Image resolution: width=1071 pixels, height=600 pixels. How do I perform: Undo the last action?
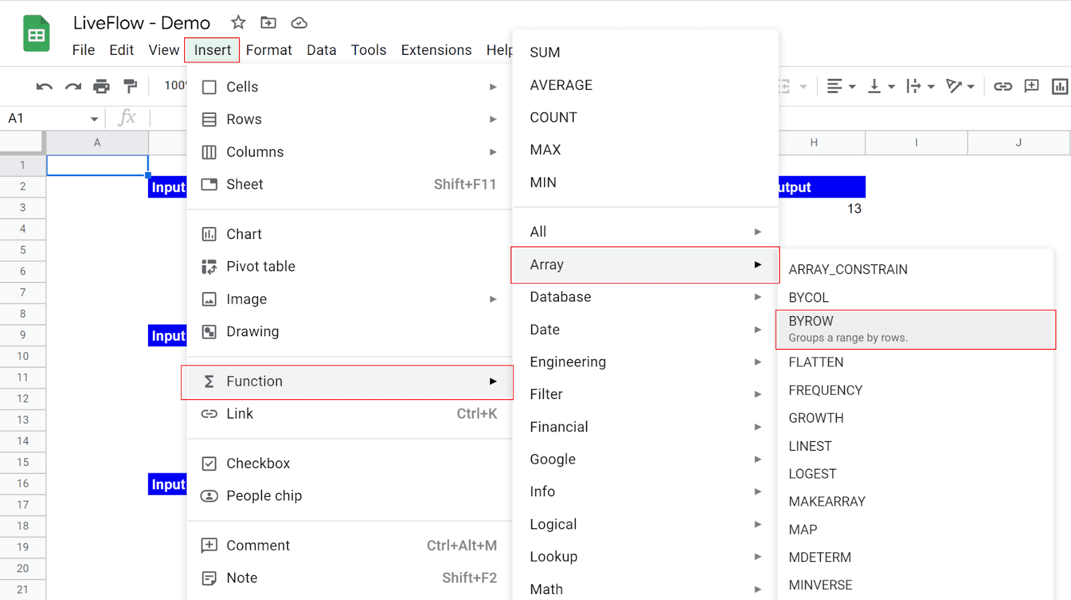(x=44, y=86)
